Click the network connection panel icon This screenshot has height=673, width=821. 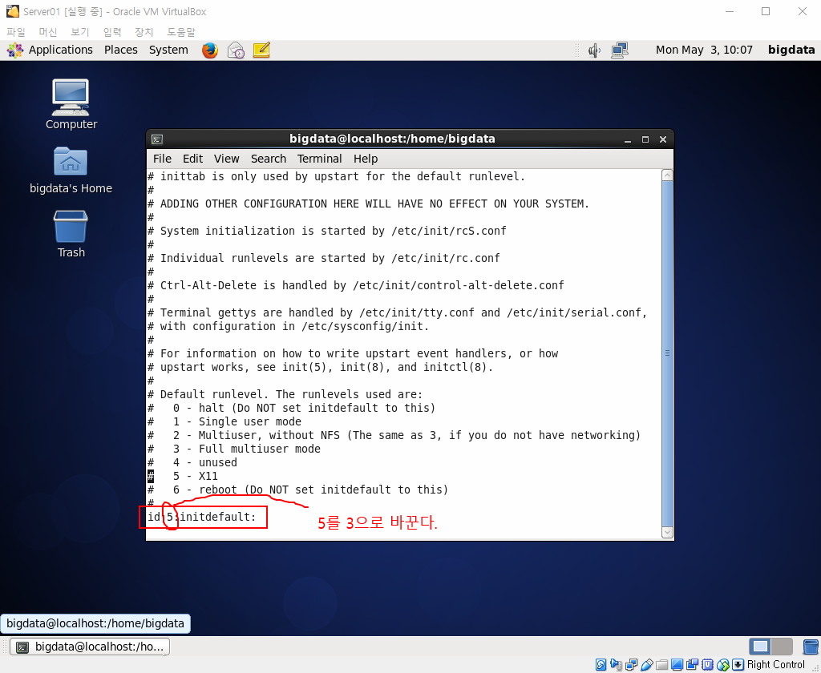pyautogui.click(x=620, y=50)
